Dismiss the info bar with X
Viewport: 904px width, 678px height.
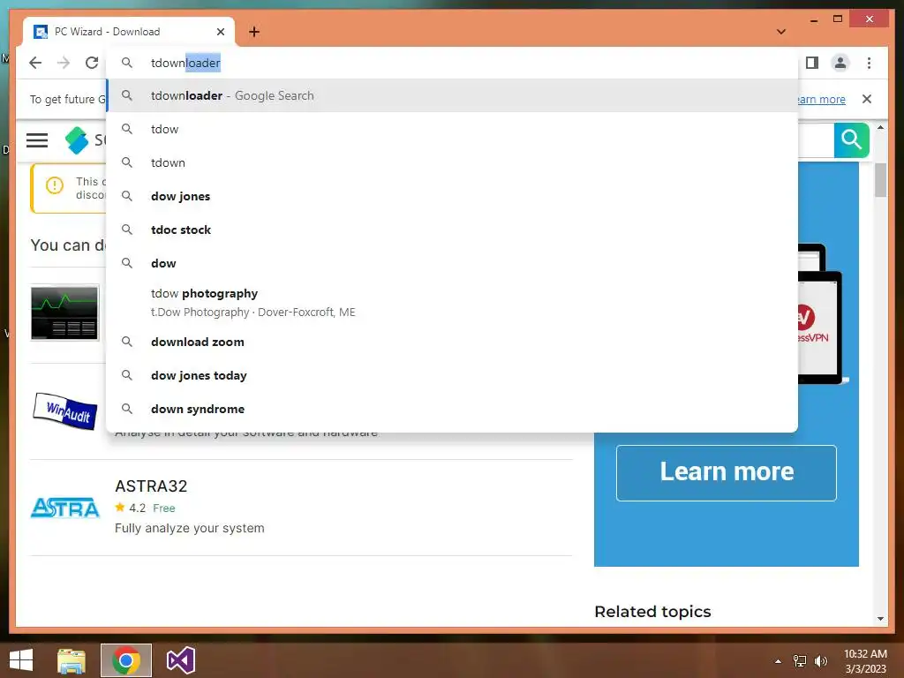(867, 99)
